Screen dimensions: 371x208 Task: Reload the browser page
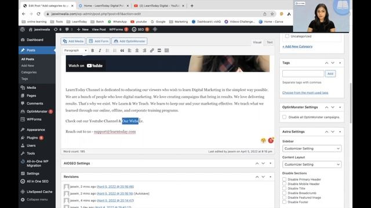(38, 14)
